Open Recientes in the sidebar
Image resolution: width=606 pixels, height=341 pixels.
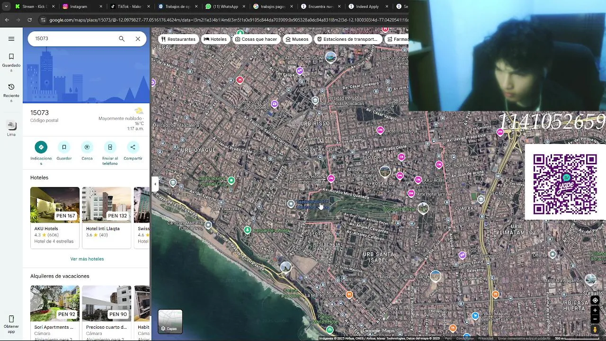tap(11, 93)
